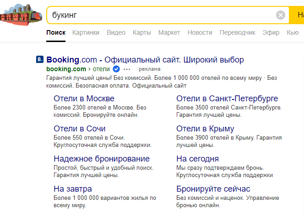Viewport: 304px width, 214px height.
Task: Click text 'Более 2300 отелей в Москве'
Action: [94, 107]
